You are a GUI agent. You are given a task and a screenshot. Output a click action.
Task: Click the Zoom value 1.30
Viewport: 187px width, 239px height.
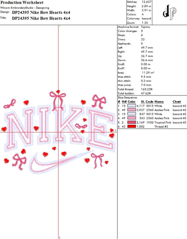[145, 23]
